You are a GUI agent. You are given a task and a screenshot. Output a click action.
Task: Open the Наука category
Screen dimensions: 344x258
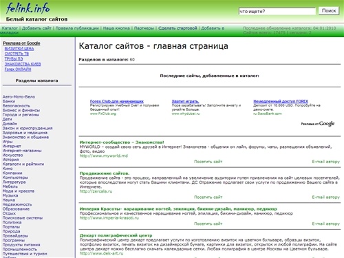[x=9, y=200]
